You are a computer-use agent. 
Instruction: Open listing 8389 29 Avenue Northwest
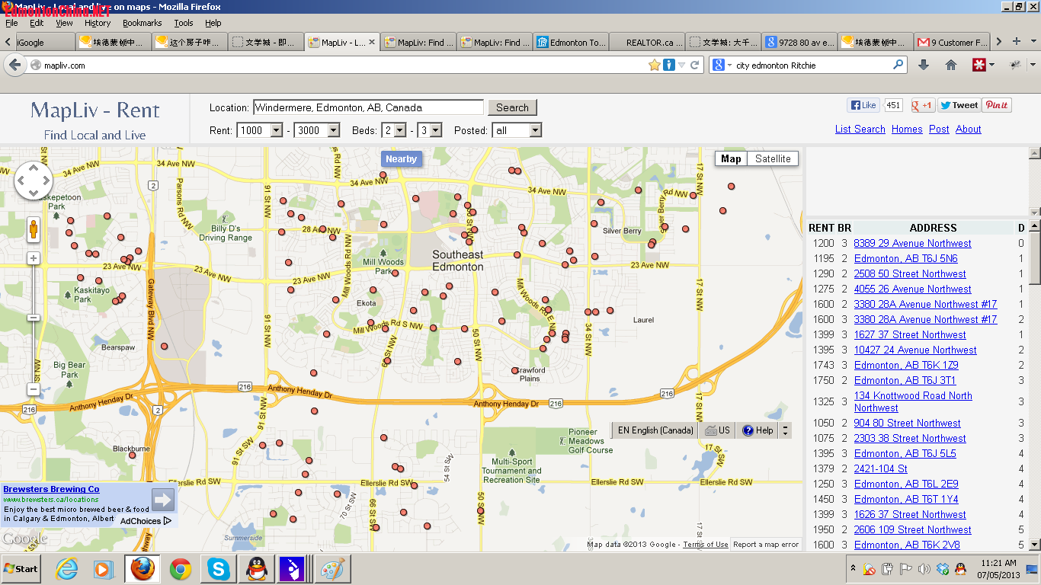point(912,243)
